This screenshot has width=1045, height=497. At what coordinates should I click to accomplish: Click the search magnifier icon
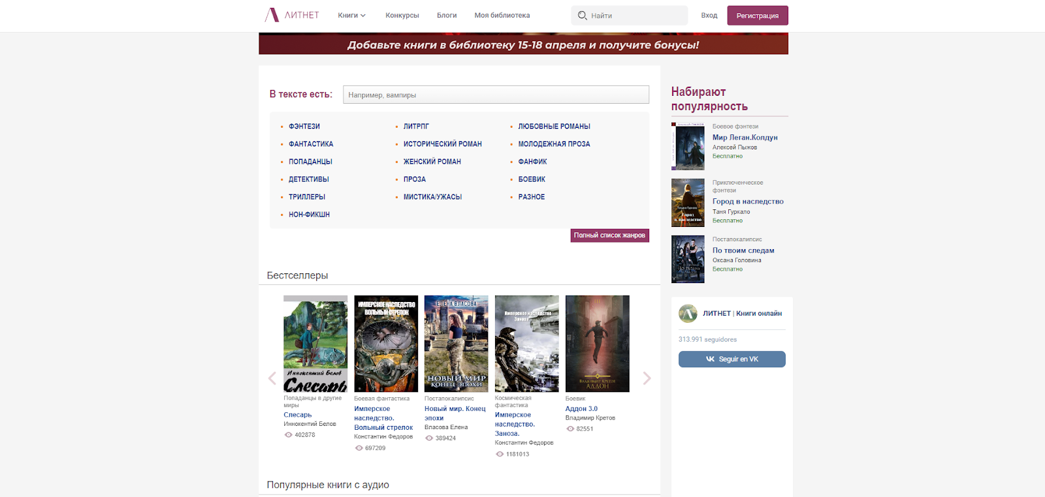pyautogui.click(x=582, y=15)
